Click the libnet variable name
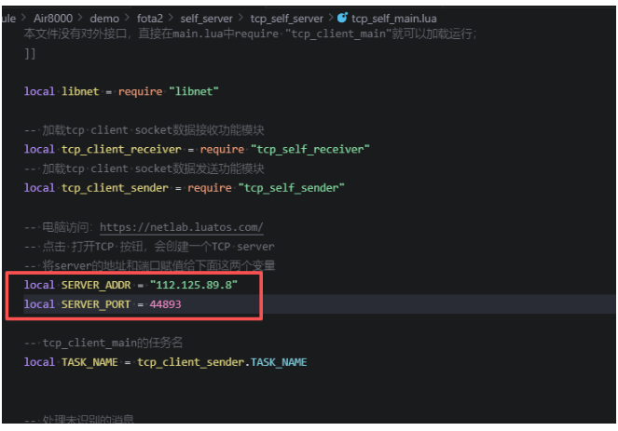This screenshot has width=618, height=431. [x=80, y=91]
